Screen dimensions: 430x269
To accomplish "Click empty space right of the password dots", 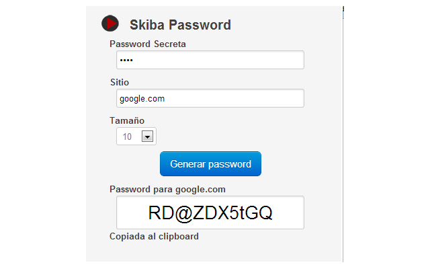I will coord(222,61).
